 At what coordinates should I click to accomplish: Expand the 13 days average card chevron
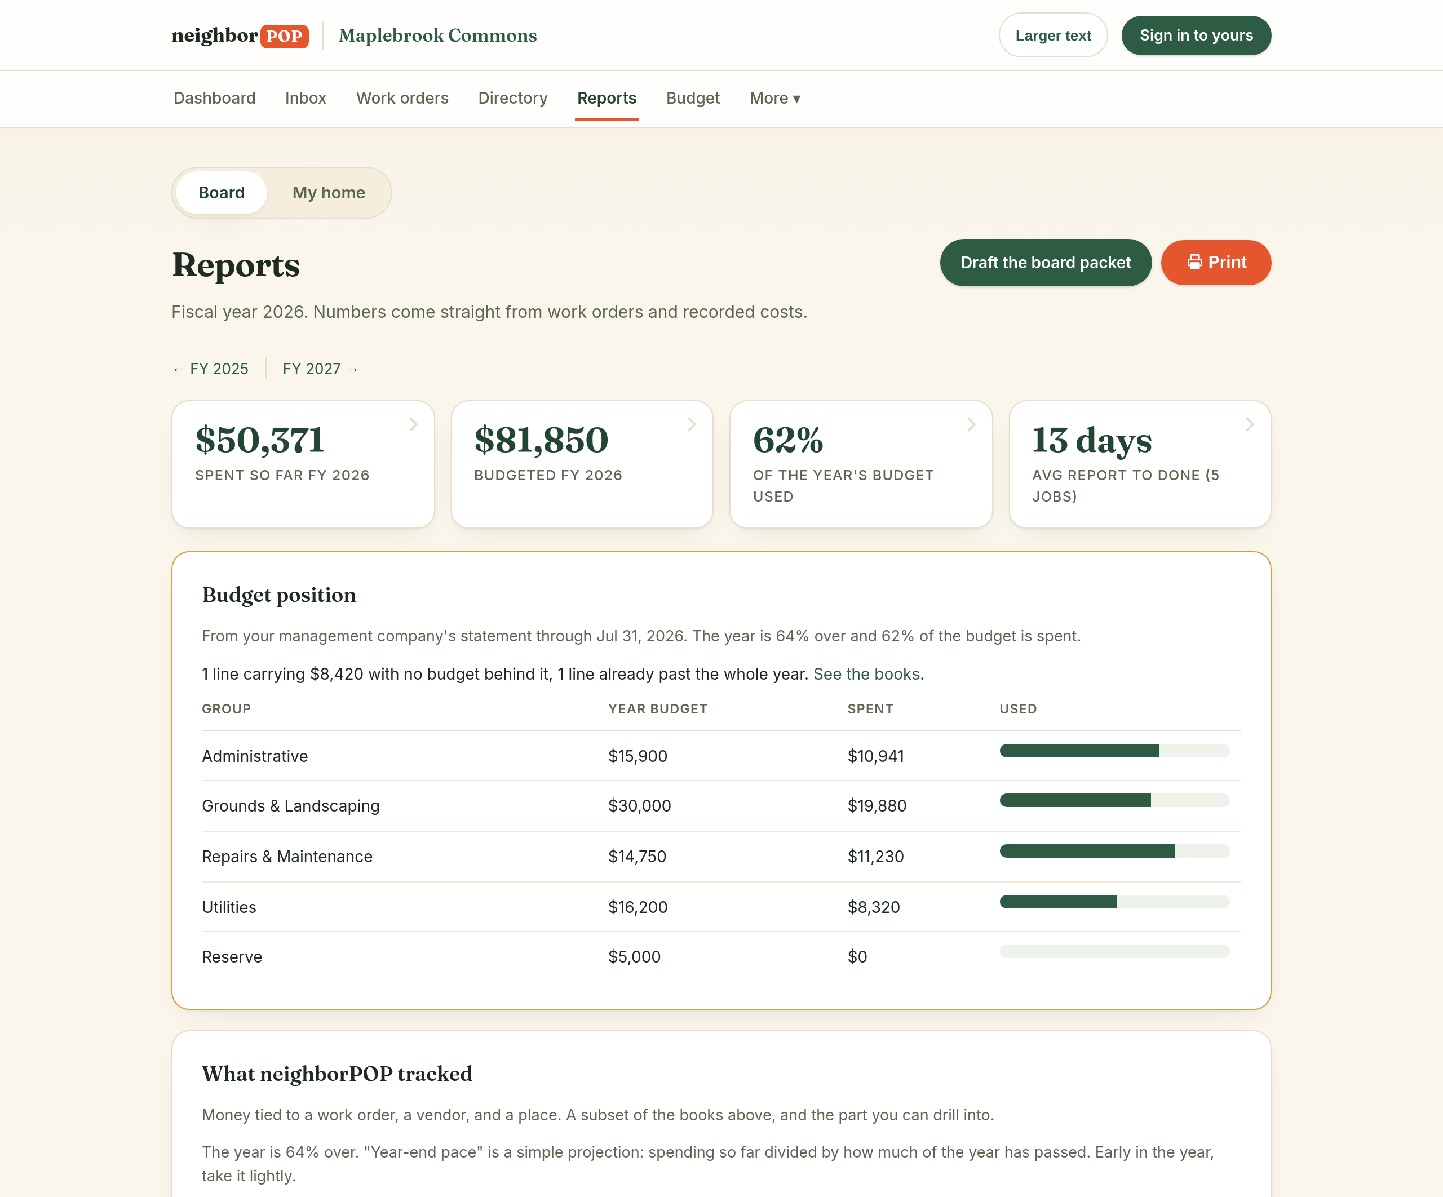tap(1250, 425)
